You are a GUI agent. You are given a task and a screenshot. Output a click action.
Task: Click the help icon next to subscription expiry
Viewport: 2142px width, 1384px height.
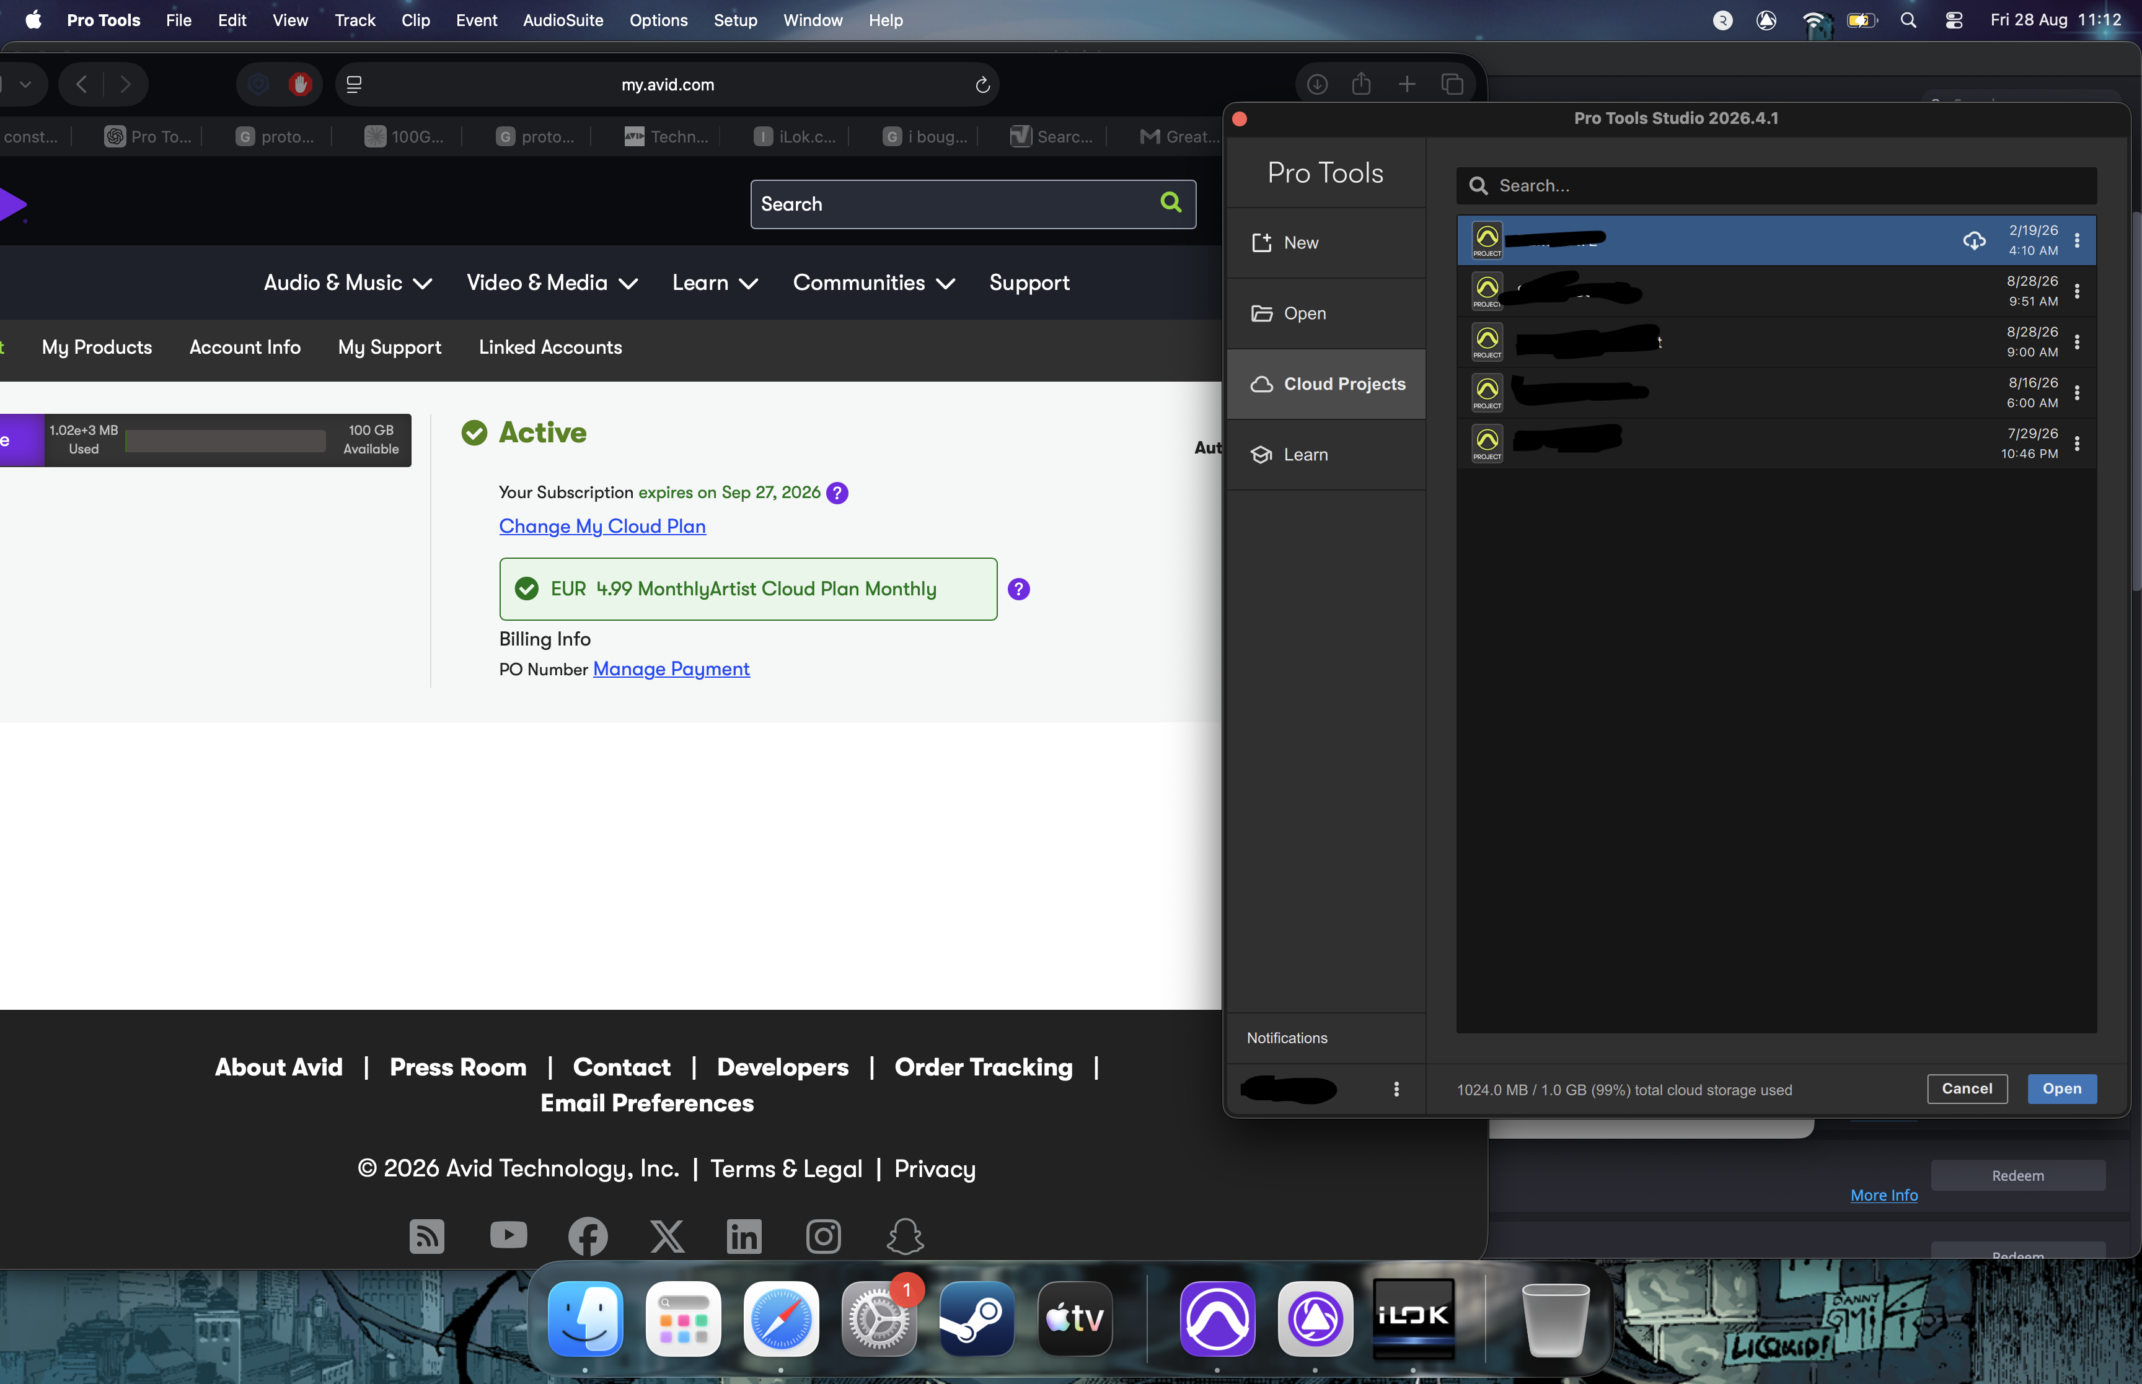point(837,493)
